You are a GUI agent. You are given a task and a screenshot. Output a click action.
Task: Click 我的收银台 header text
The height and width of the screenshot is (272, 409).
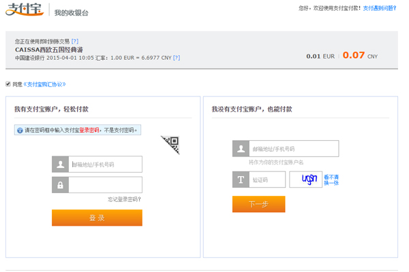71,13
